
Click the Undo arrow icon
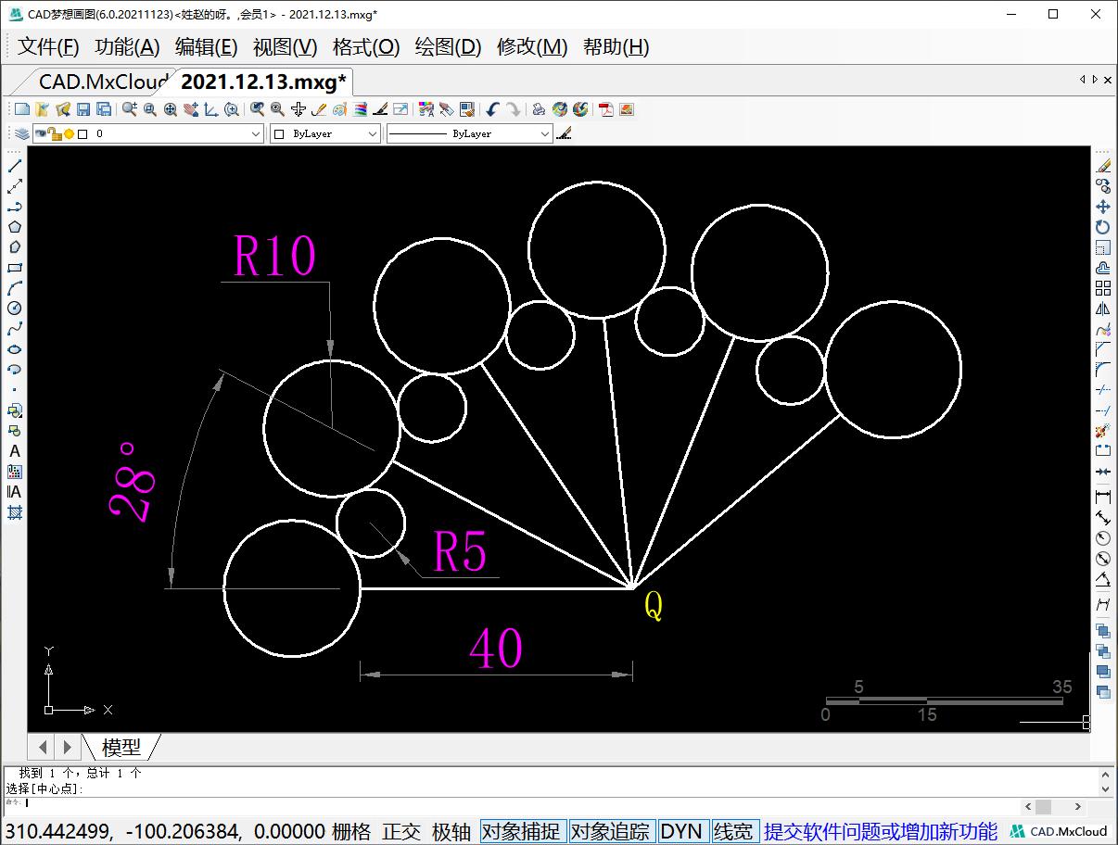point(492,109)
